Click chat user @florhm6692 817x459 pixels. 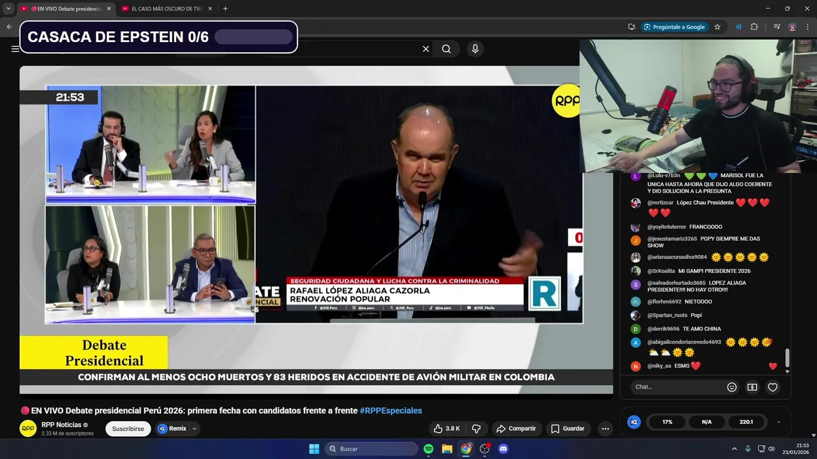click(664, 302)
